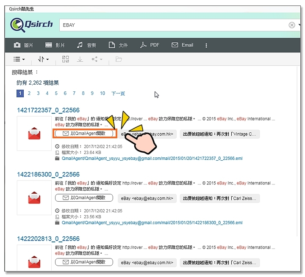Go to results page 5
The image size is (305, 277).
coord(56,93)
